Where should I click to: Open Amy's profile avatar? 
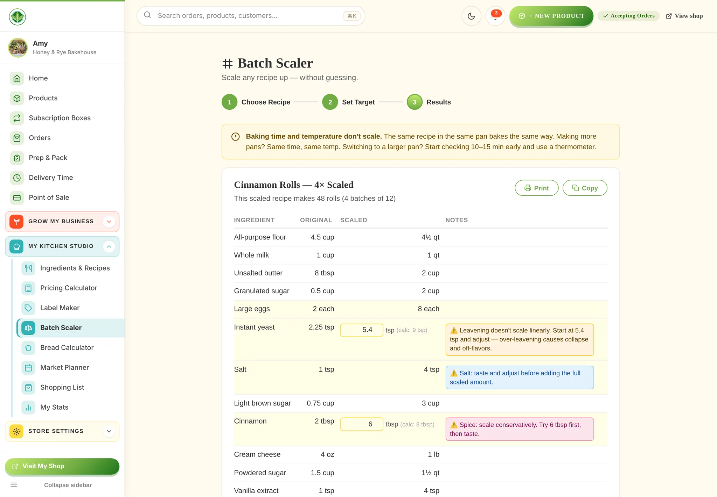coord(18,48)
